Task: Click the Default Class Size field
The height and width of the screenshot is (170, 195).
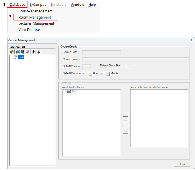Action: pyautogui.click(x=130, y=66)
